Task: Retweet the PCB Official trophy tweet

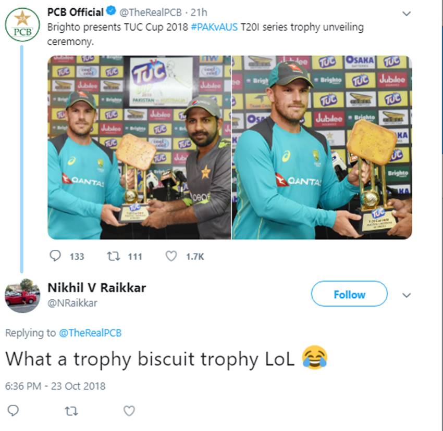Action: tap(114, 256)
